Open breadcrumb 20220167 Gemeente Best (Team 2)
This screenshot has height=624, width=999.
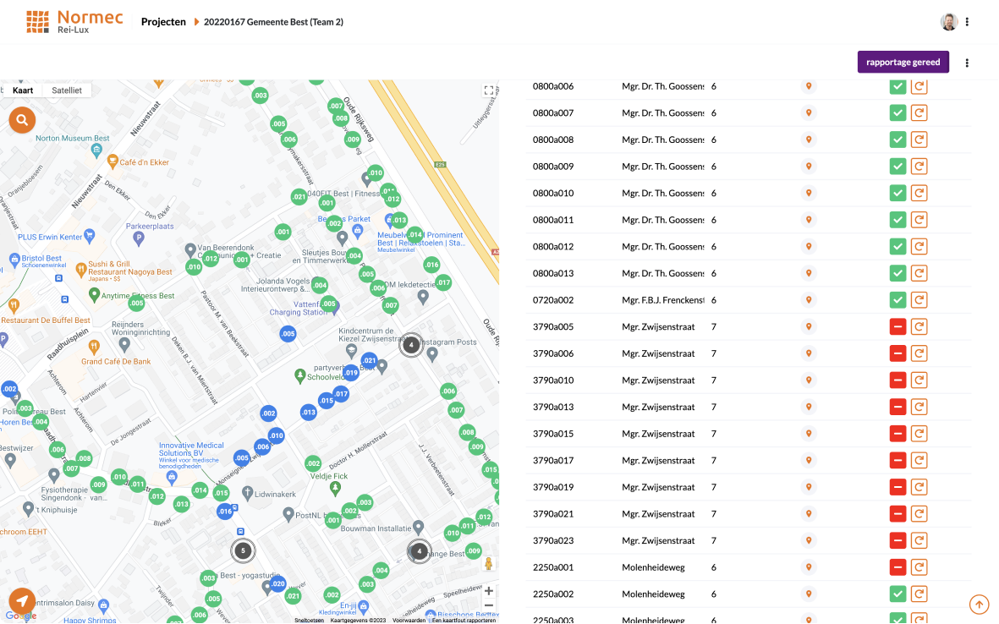pos(273,22)
